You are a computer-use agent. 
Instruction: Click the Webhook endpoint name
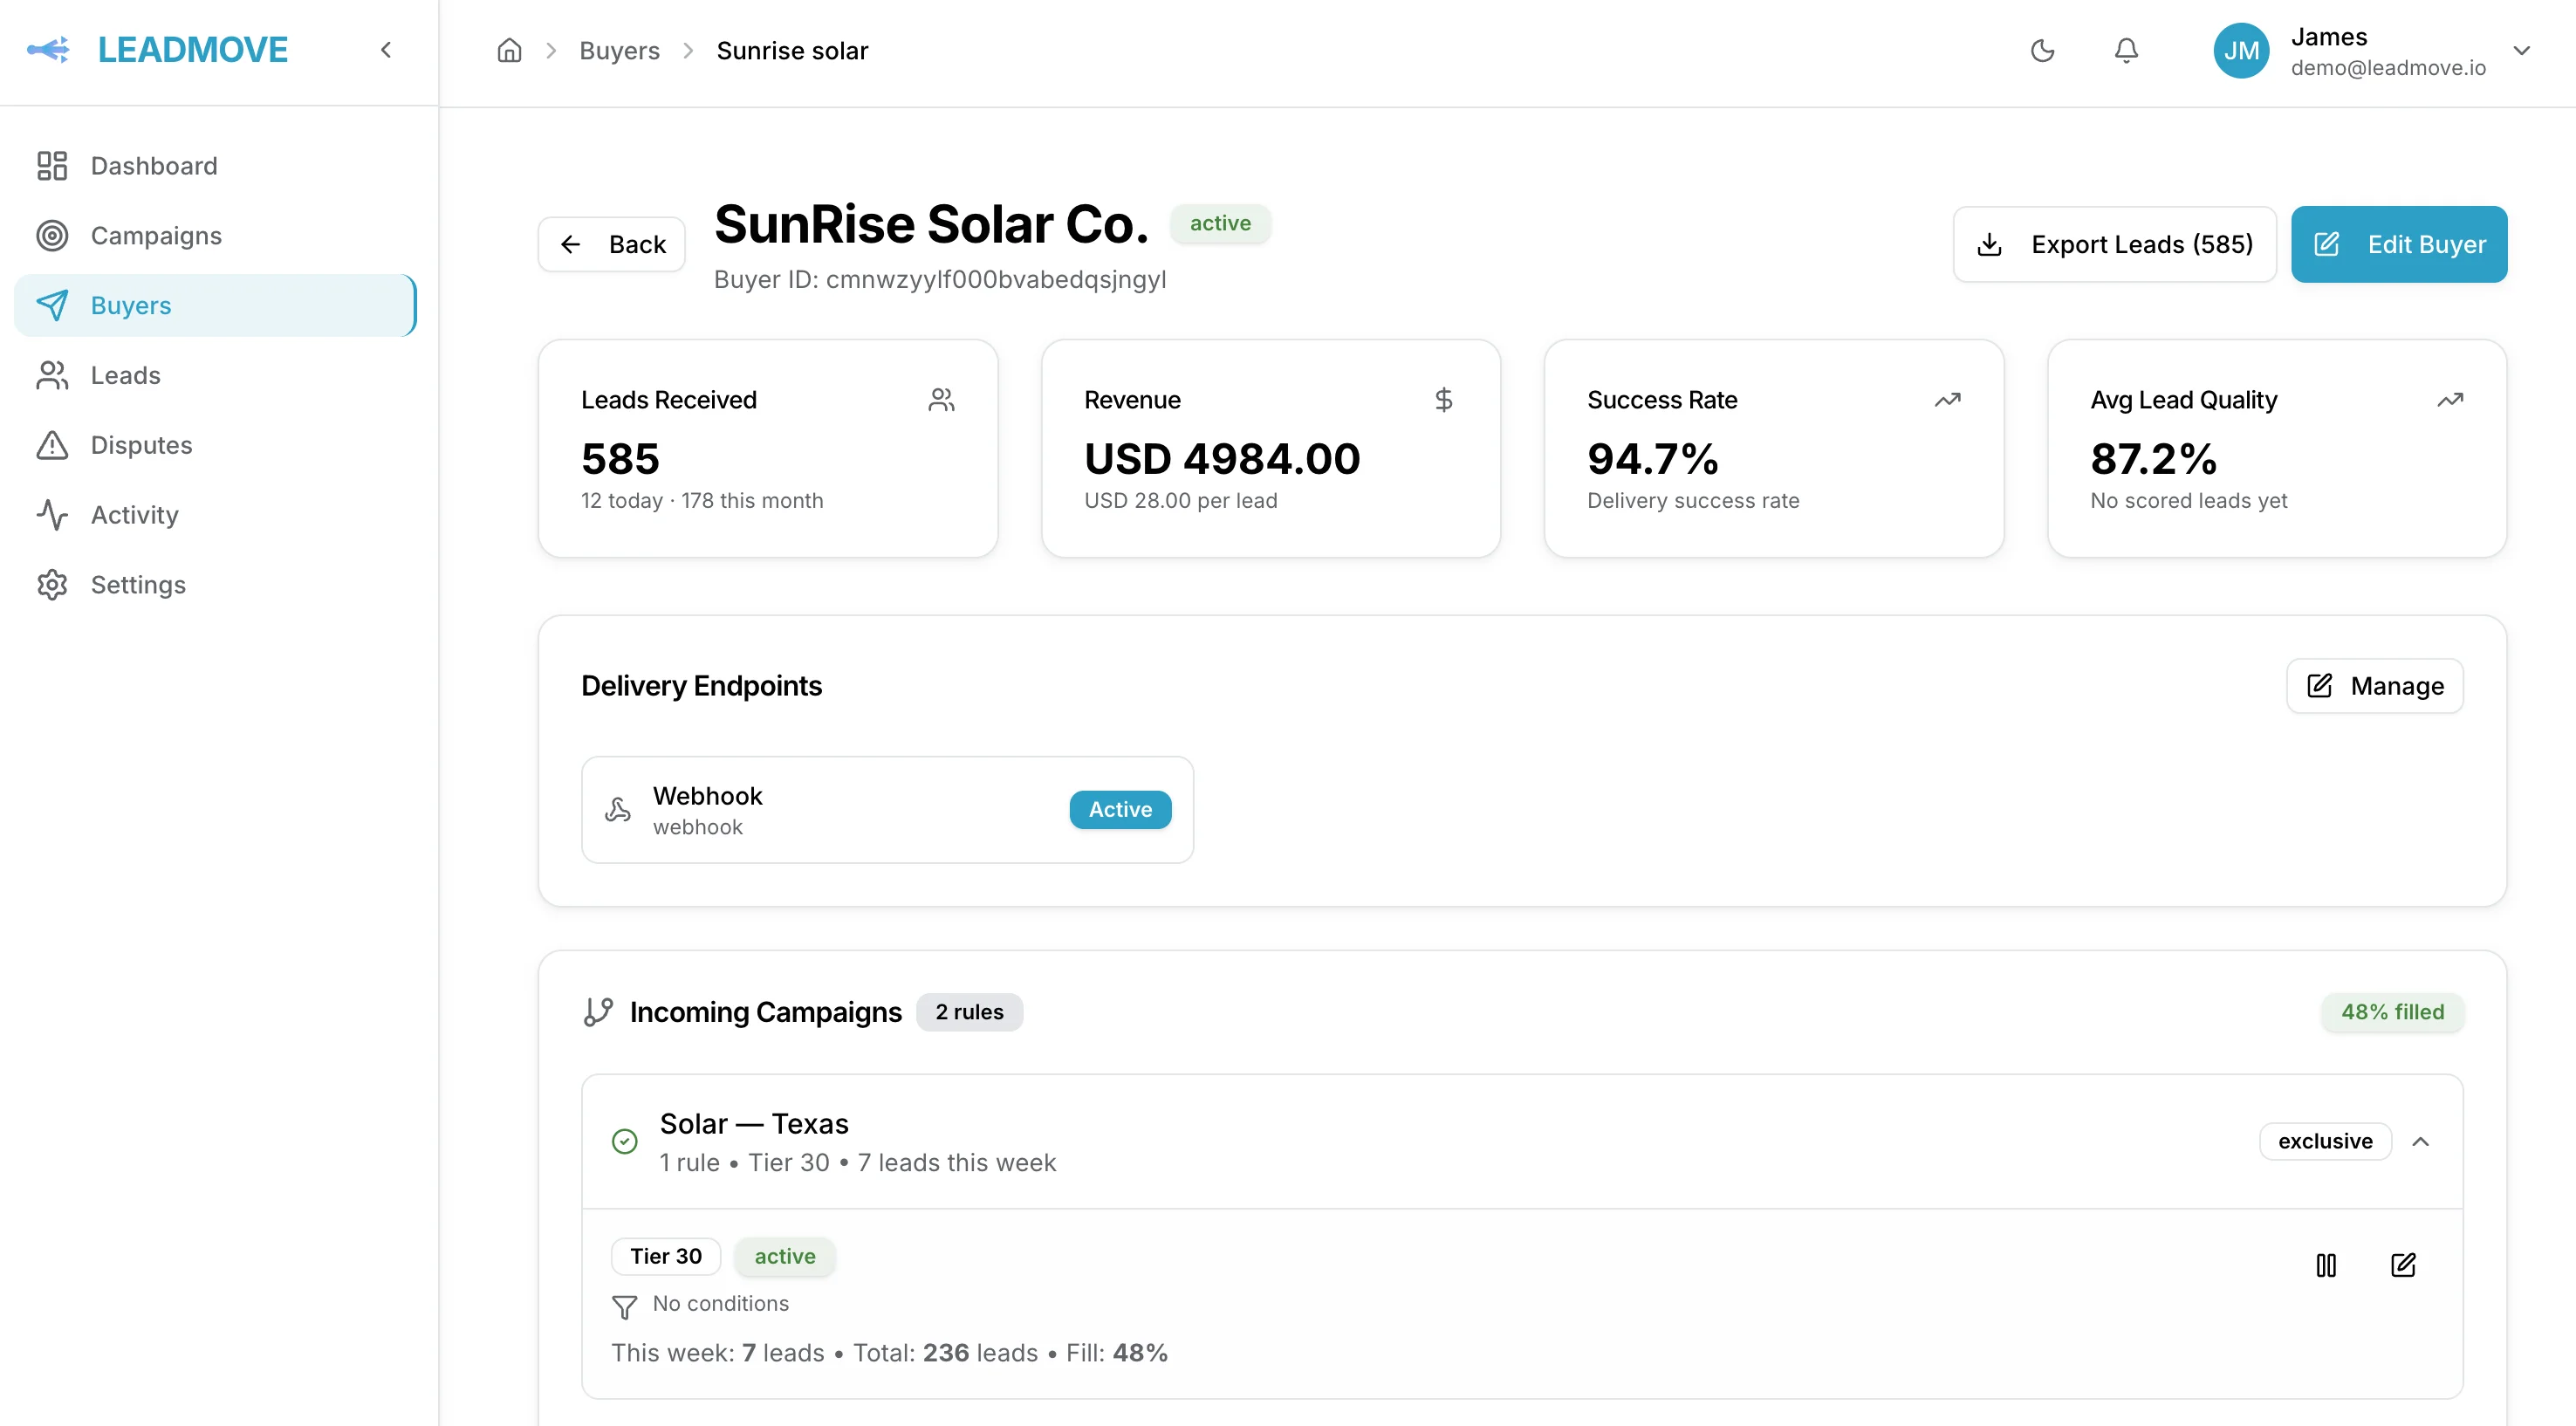coord(707,796)
